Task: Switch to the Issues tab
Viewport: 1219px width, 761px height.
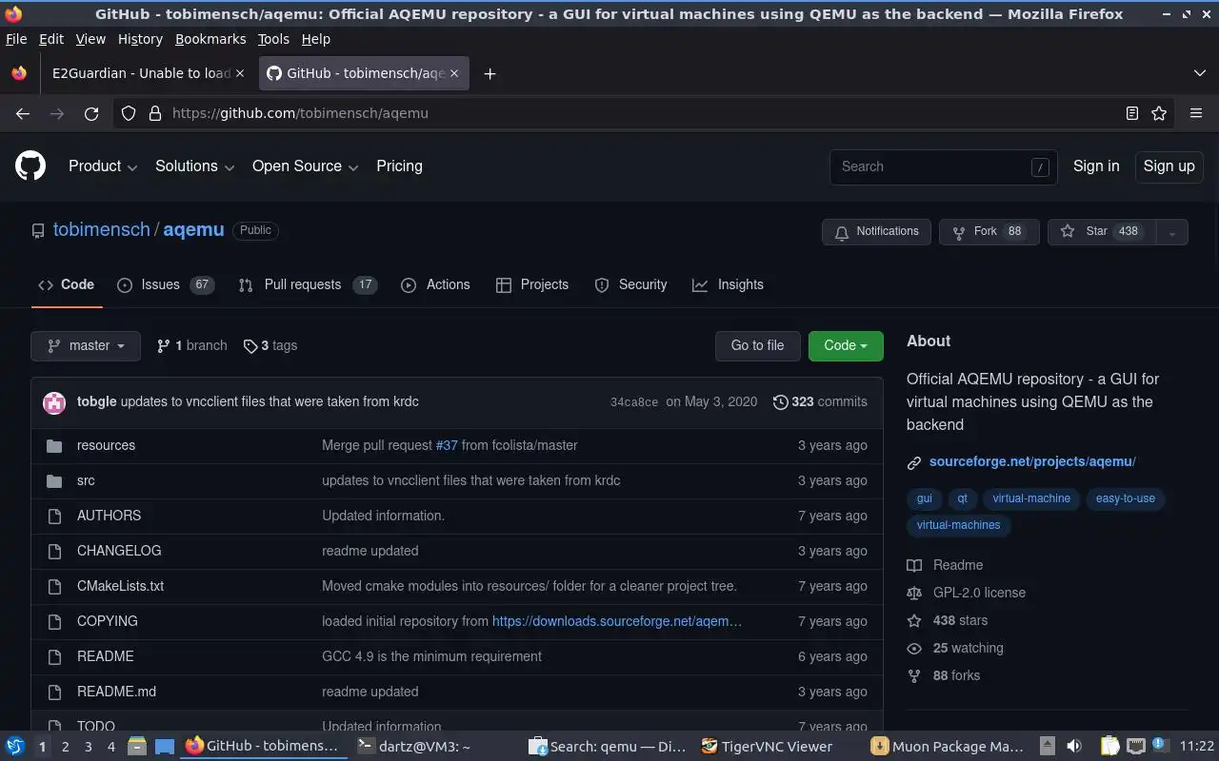Action: pos(166,285)
